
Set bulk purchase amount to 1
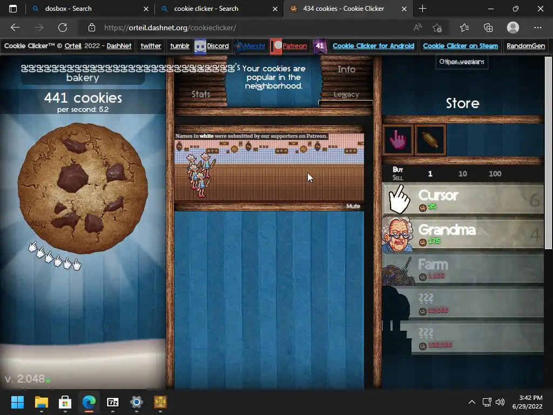430,173
